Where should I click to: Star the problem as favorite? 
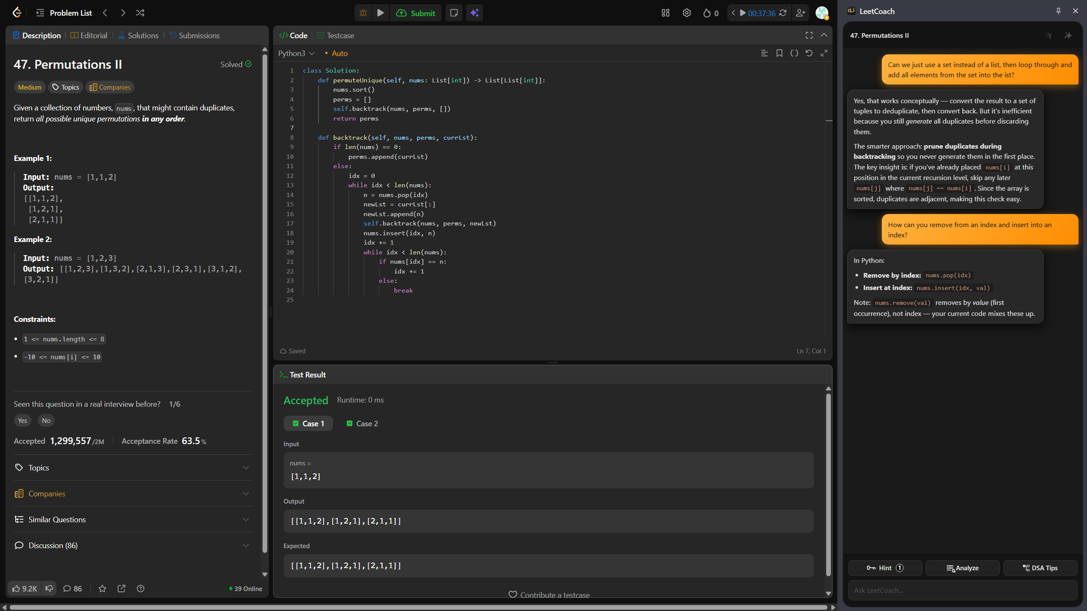coord(102,588)
